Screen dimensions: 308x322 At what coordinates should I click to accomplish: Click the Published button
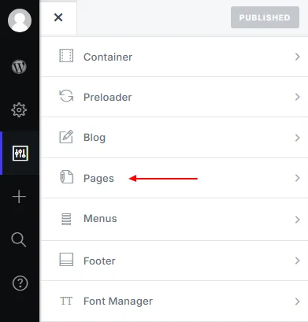tap(265, 17)
